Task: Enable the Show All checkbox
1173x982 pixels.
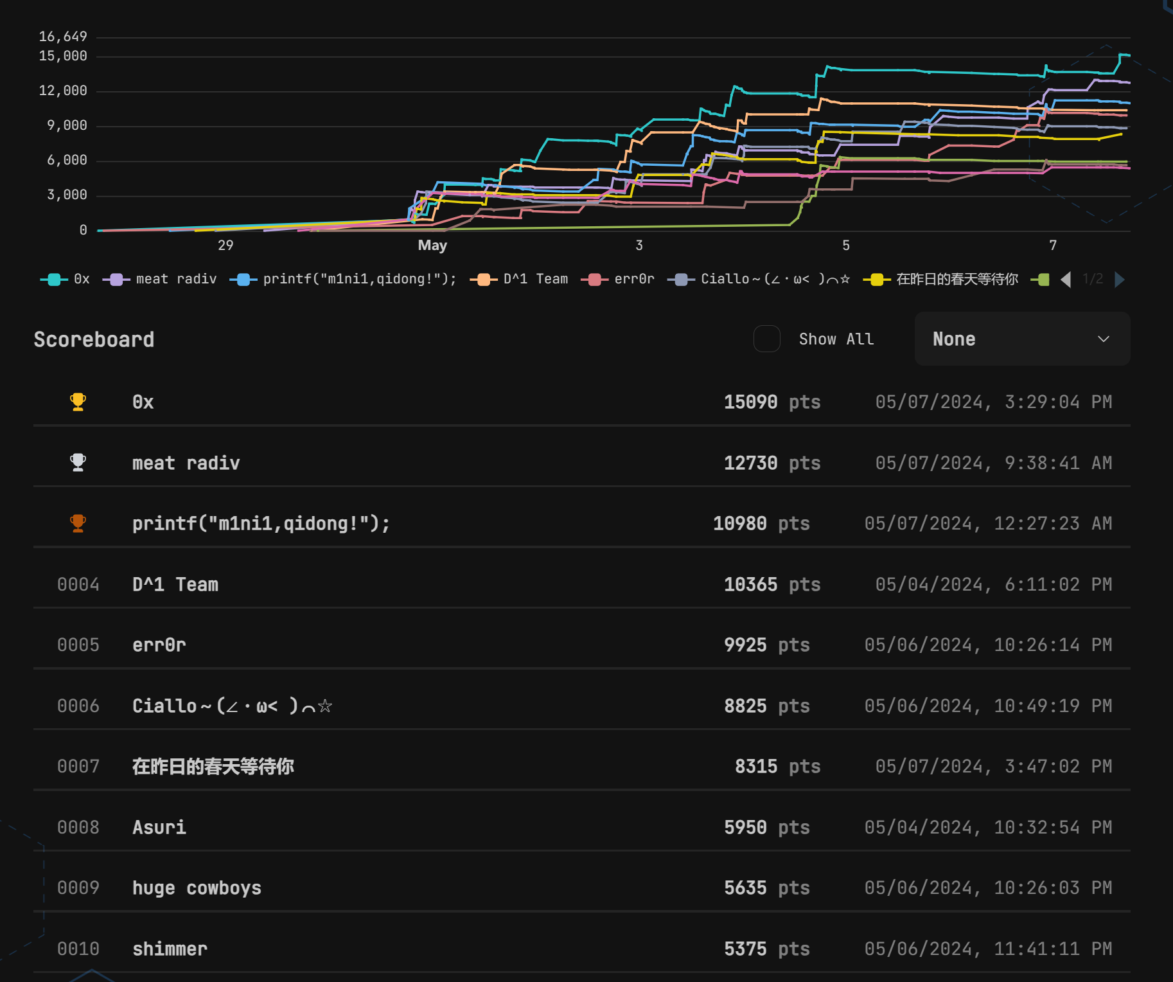Action: [x=767, y=339]
